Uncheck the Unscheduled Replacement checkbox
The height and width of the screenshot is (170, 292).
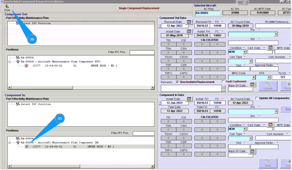pos(177,82)
